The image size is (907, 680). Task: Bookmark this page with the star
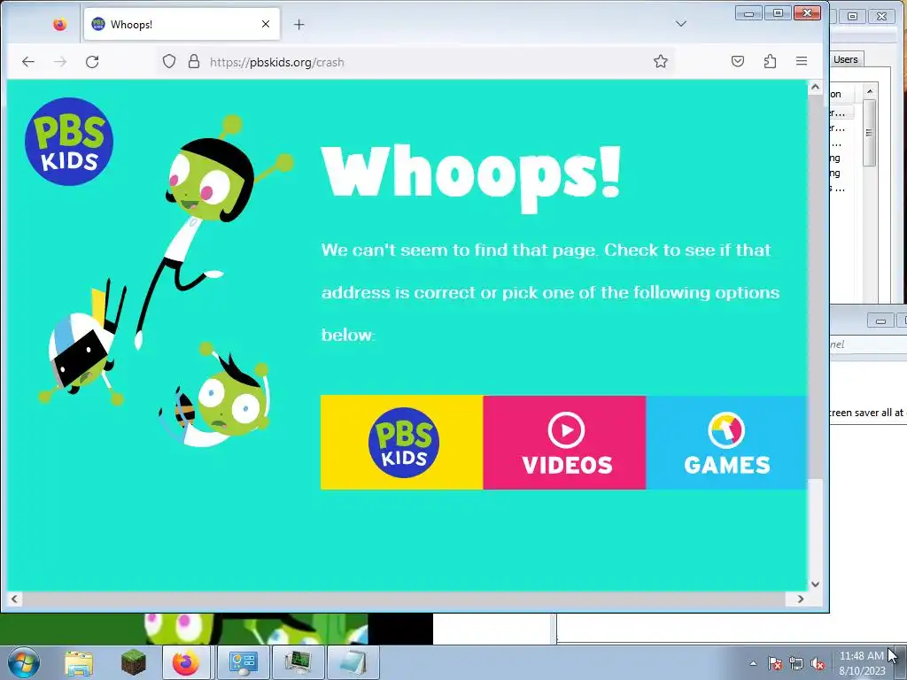(661, 61)
